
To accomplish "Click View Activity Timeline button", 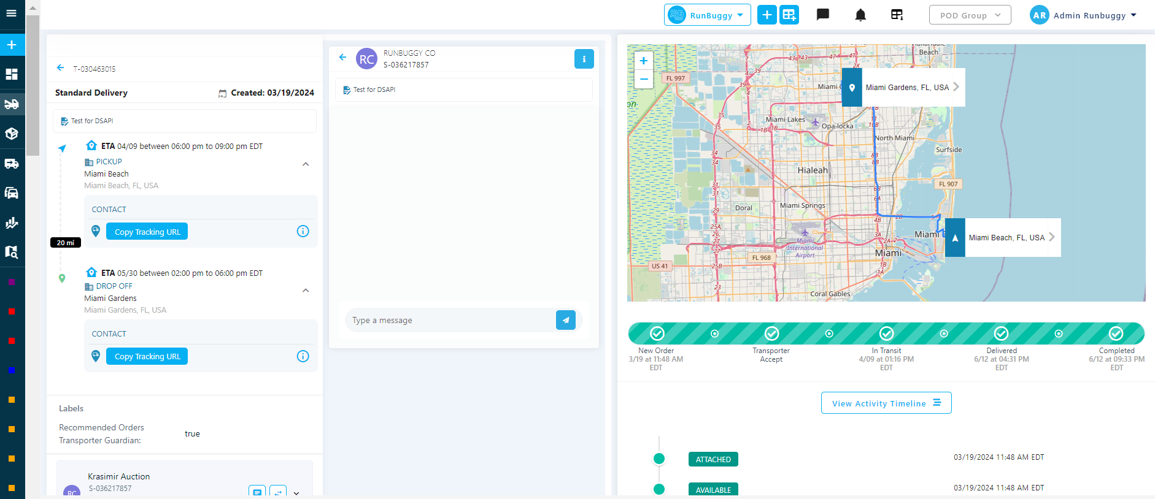I will (x=886, y=403).
